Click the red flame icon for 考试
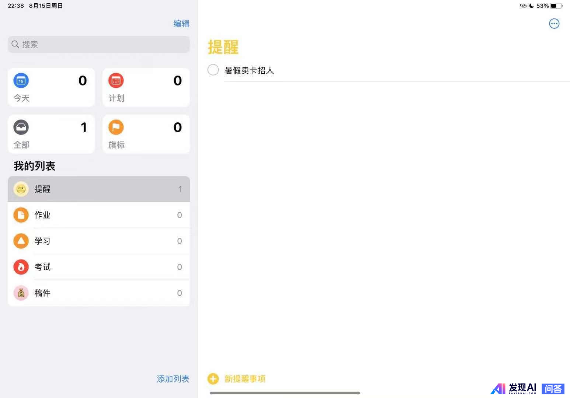 coord(21,267)
